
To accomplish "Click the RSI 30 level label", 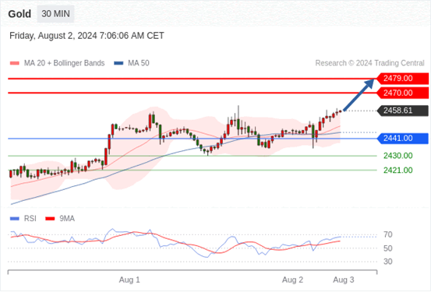I will click(x=388, y=262).
